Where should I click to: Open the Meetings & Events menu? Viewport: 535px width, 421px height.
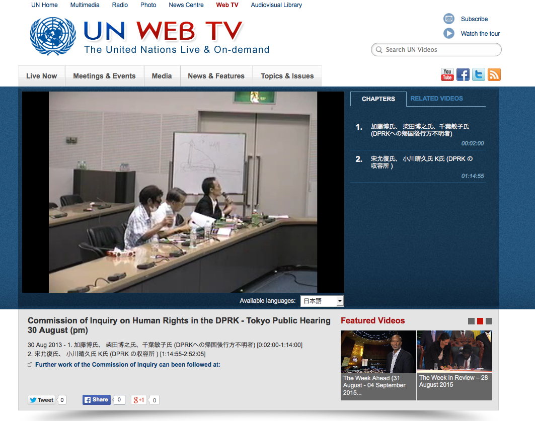tap(104, 76)
